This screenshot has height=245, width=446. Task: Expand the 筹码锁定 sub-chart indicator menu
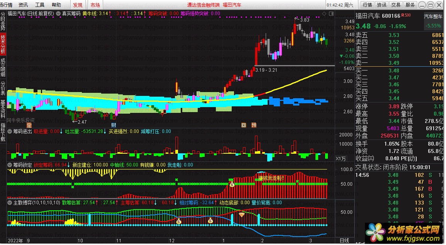(10, 165)
